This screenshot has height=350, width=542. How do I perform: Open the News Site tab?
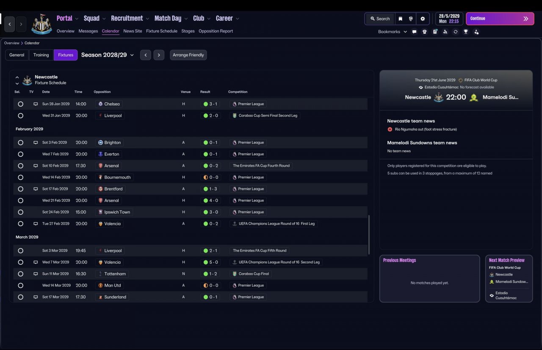[133, 31]
